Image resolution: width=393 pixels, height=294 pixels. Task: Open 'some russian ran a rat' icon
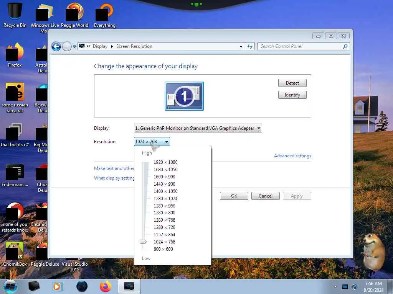[x=15, y=98]
